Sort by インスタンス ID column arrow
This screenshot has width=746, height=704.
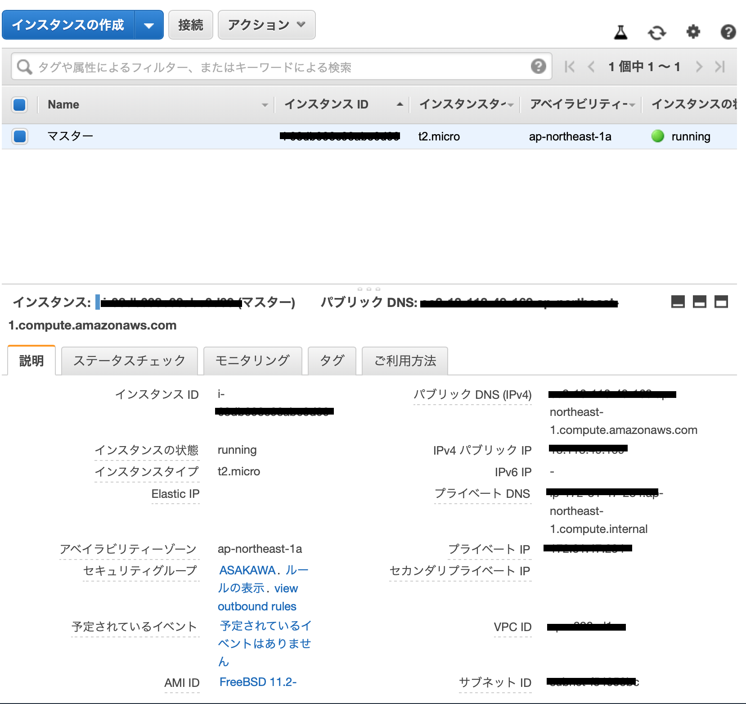400,104
